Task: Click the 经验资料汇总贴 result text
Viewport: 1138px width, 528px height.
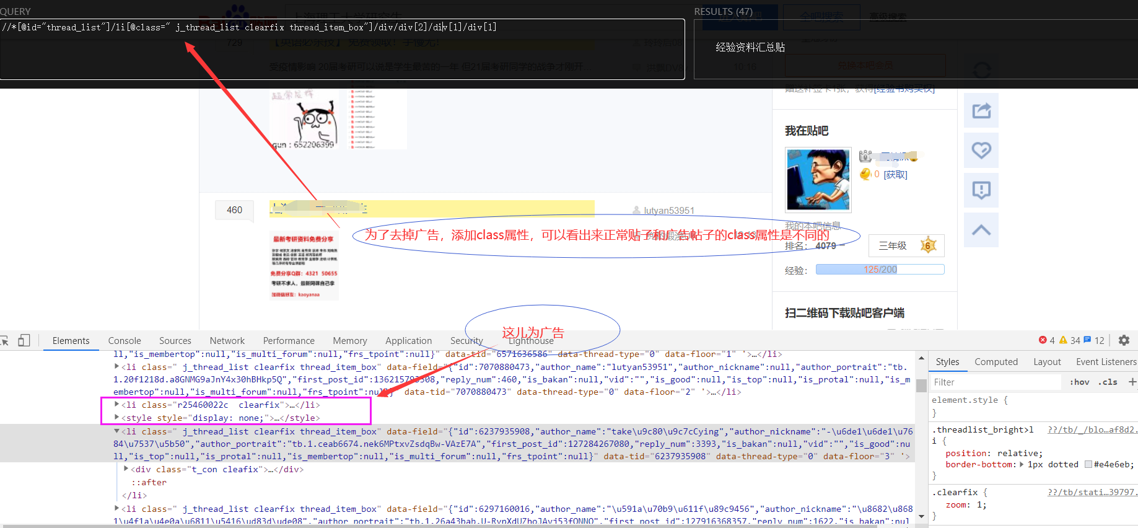Action: 750,47
